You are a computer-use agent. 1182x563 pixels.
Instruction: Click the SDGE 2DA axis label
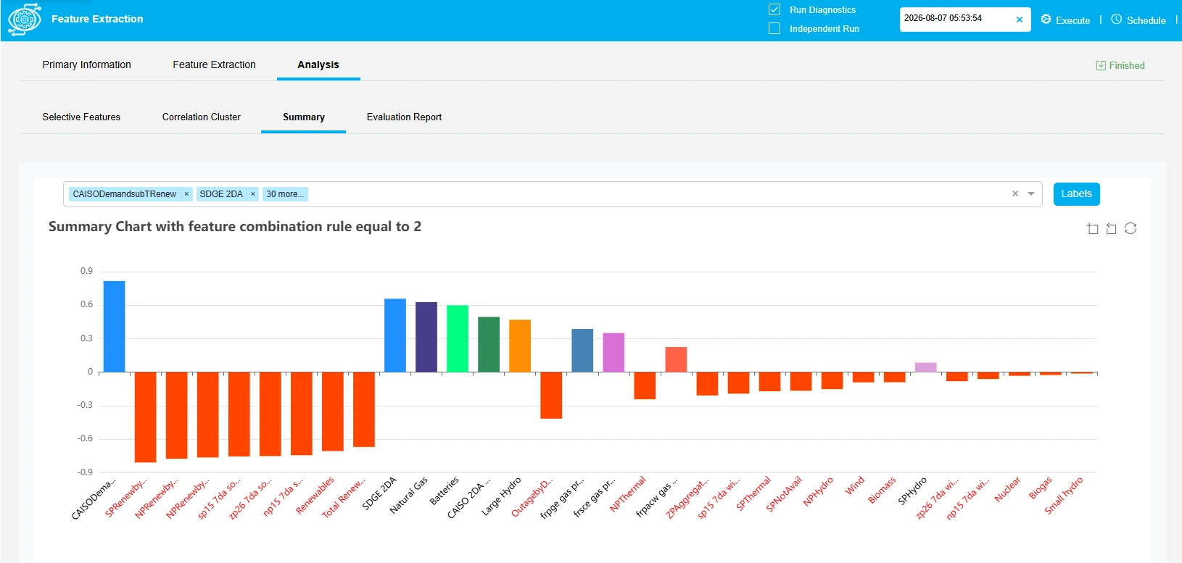pos(379,493)
